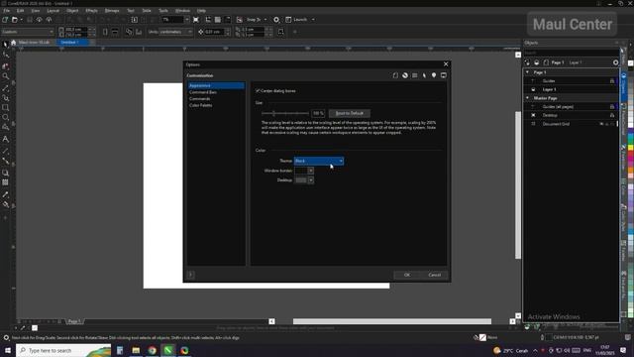Select Command Bars in Customization list
Screen dimensions: 634x357
click(x=203, y=92)
